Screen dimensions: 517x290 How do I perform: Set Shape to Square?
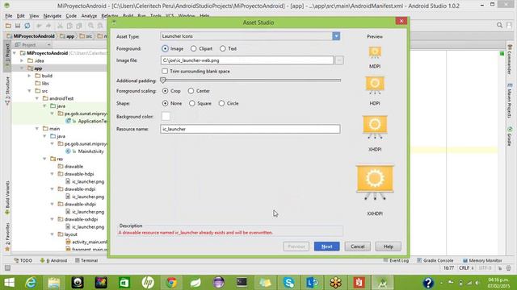[192, 103]
